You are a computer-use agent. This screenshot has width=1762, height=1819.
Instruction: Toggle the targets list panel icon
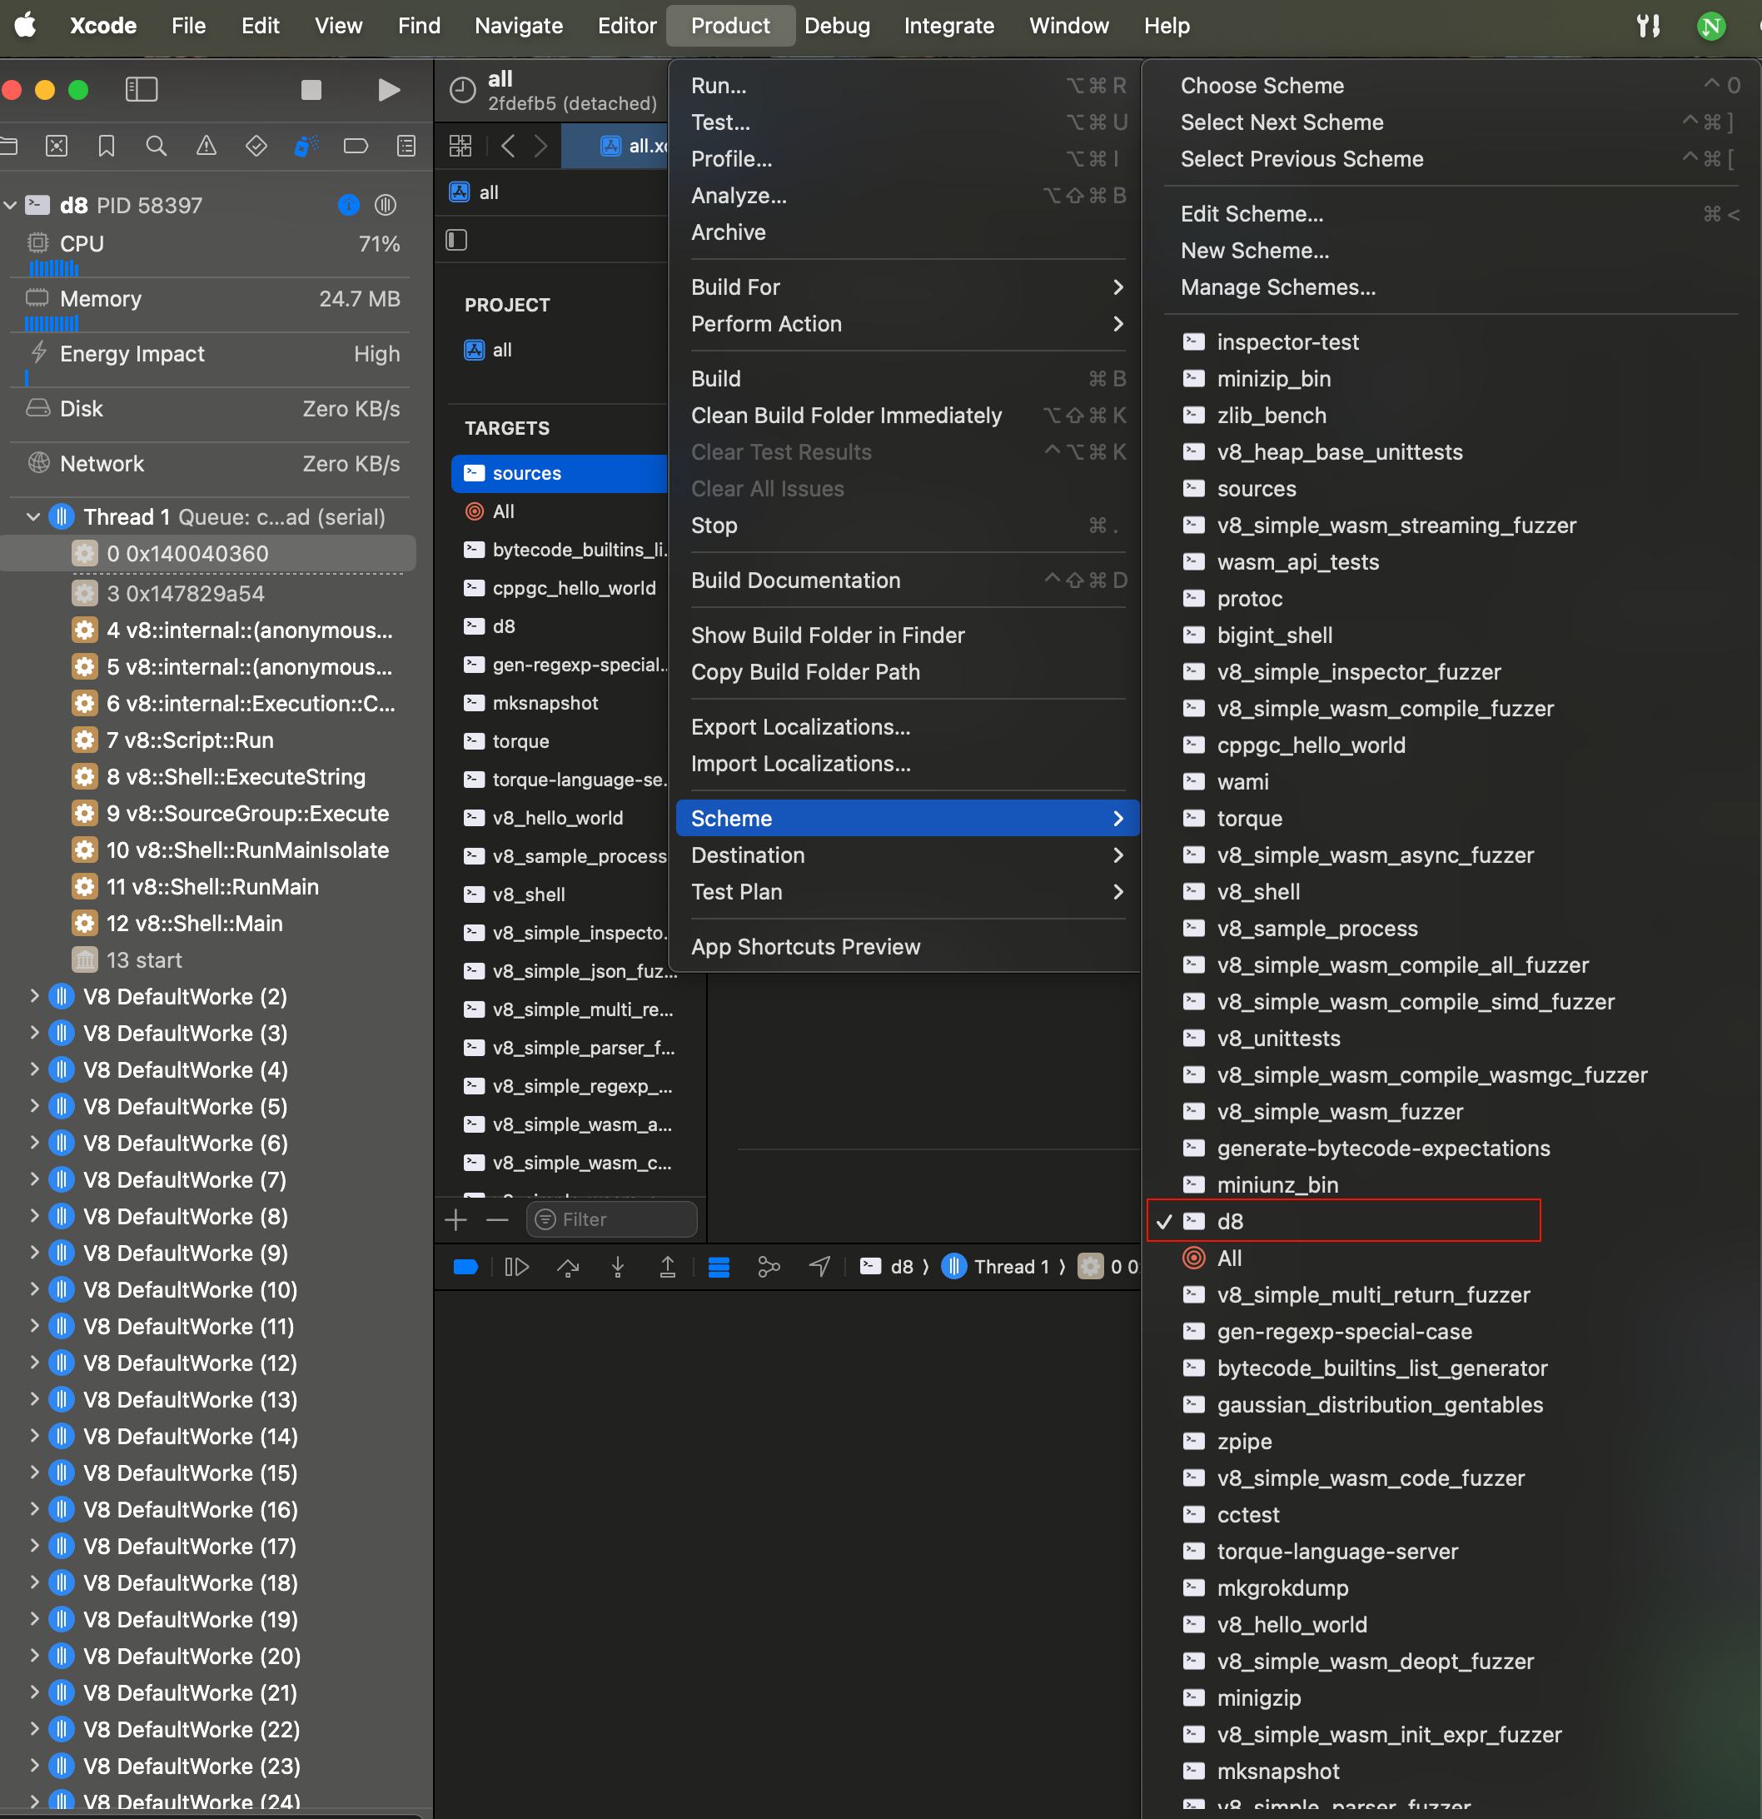coord(456,241)
